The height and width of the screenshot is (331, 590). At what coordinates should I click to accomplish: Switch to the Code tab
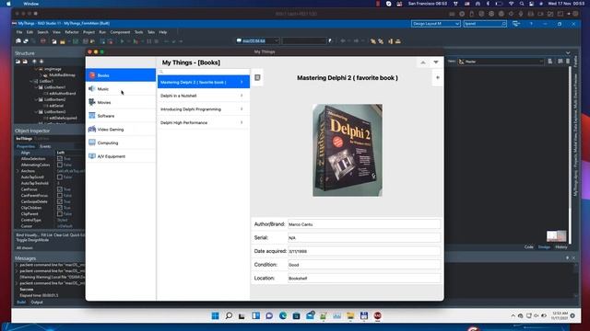pyautogui.click(x=528, y=247)
